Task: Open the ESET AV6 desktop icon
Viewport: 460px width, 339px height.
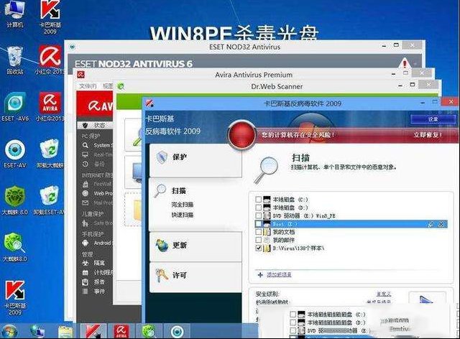Action: pos(15,107)
